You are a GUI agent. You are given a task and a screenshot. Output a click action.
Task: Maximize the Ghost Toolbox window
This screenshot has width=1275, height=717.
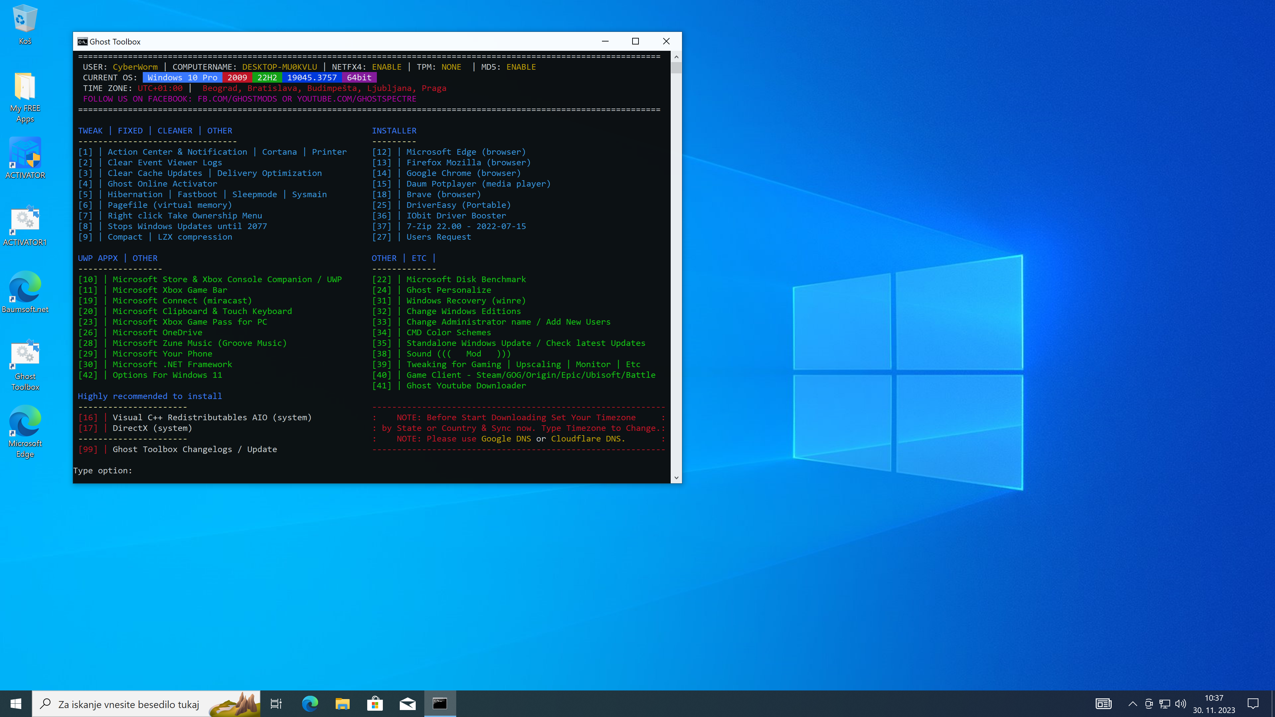coord(636,41)
